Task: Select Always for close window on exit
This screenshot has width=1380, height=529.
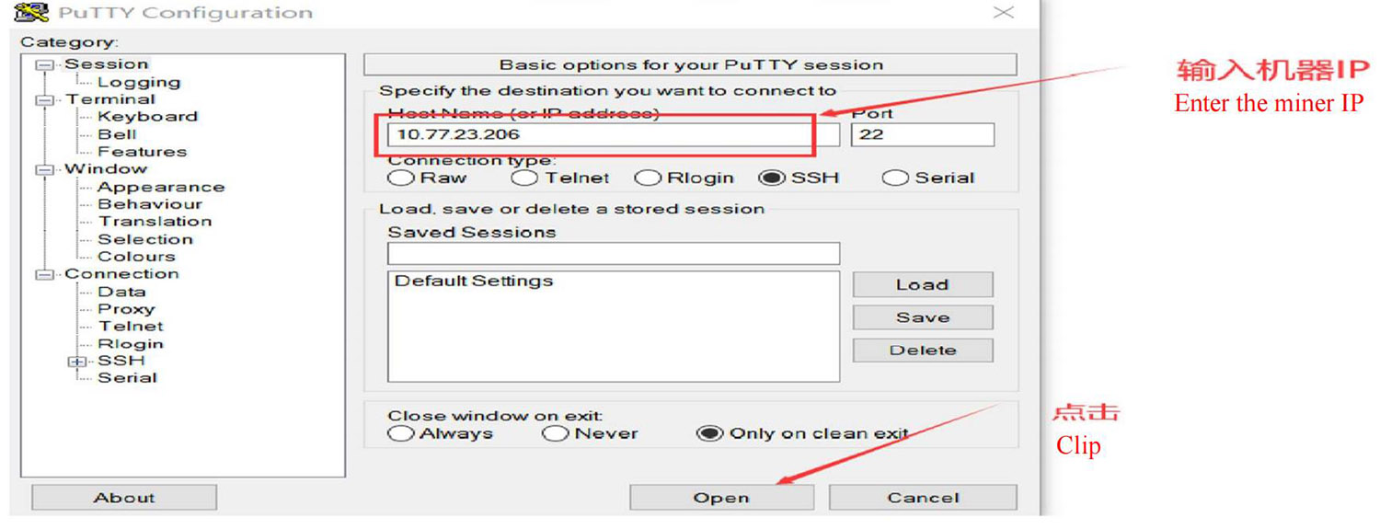Action: (x=401, y=433)
